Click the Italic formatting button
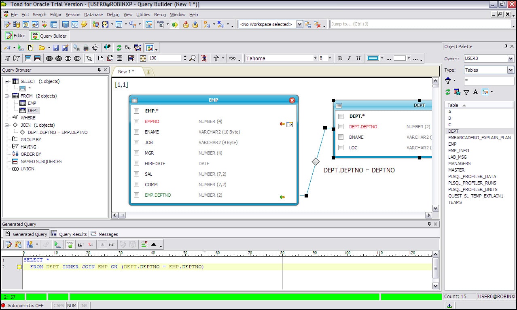517x310 pixels. coord(349,58)
